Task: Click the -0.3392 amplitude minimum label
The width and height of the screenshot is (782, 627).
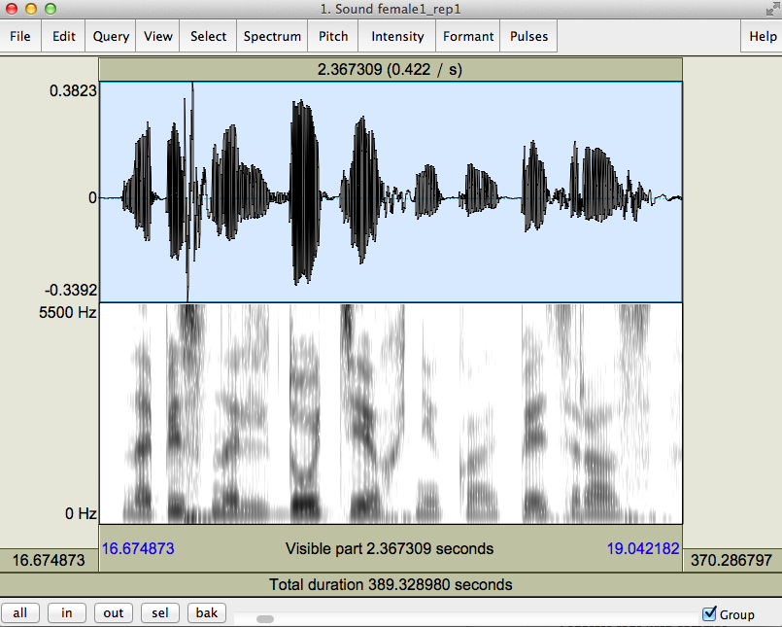Action: tap(71, 290)
